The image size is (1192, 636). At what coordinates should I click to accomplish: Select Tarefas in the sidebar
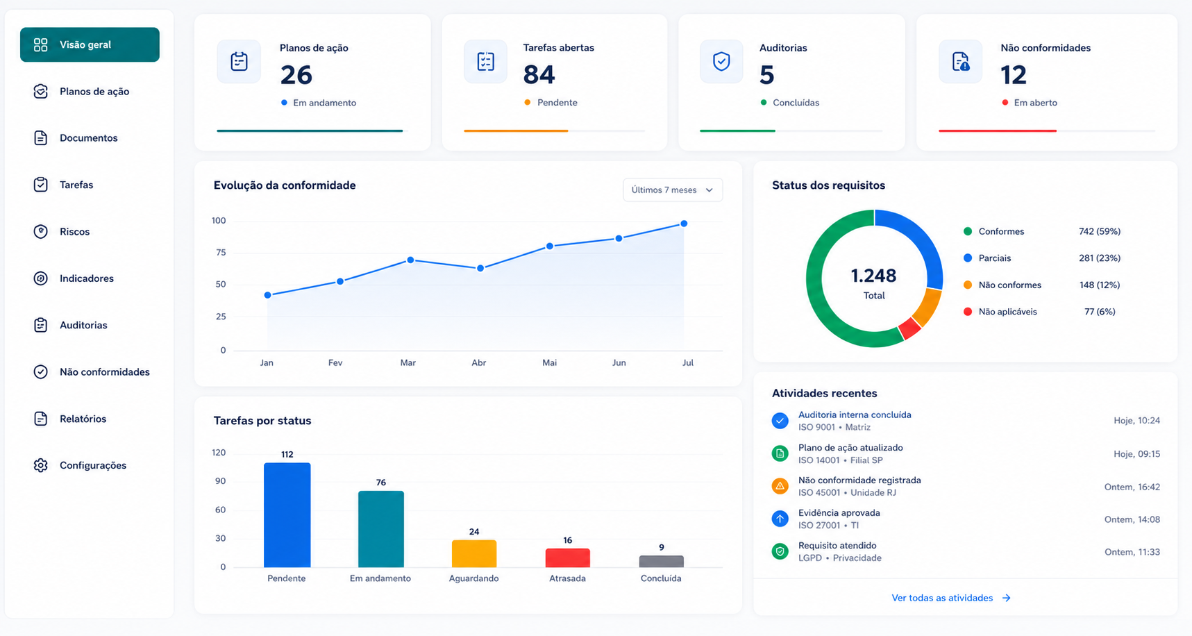coord(90,184)
